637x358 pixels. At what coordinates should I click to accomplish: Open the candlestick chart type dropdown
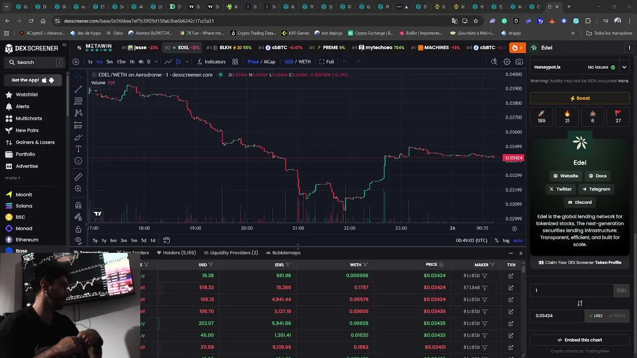pos(187,62)
